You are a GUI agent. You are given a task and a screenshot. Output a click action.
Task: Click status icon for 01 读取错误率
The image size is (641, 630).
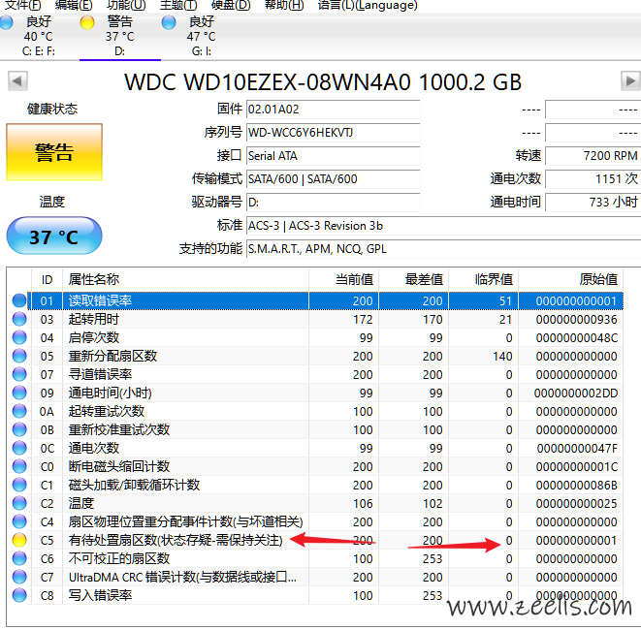[x=19, y=300]
